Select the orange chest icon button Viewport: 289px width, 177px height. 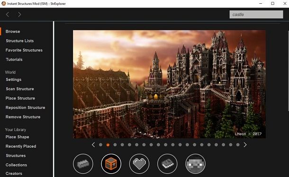coord(111,164)
